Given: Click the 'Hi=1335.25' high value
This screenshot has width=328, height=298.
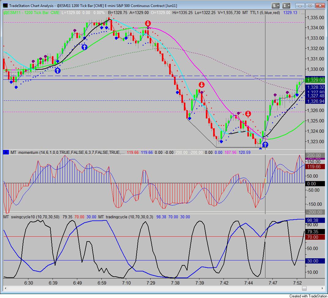Looking at the screenshot, I should click(182, 13).
